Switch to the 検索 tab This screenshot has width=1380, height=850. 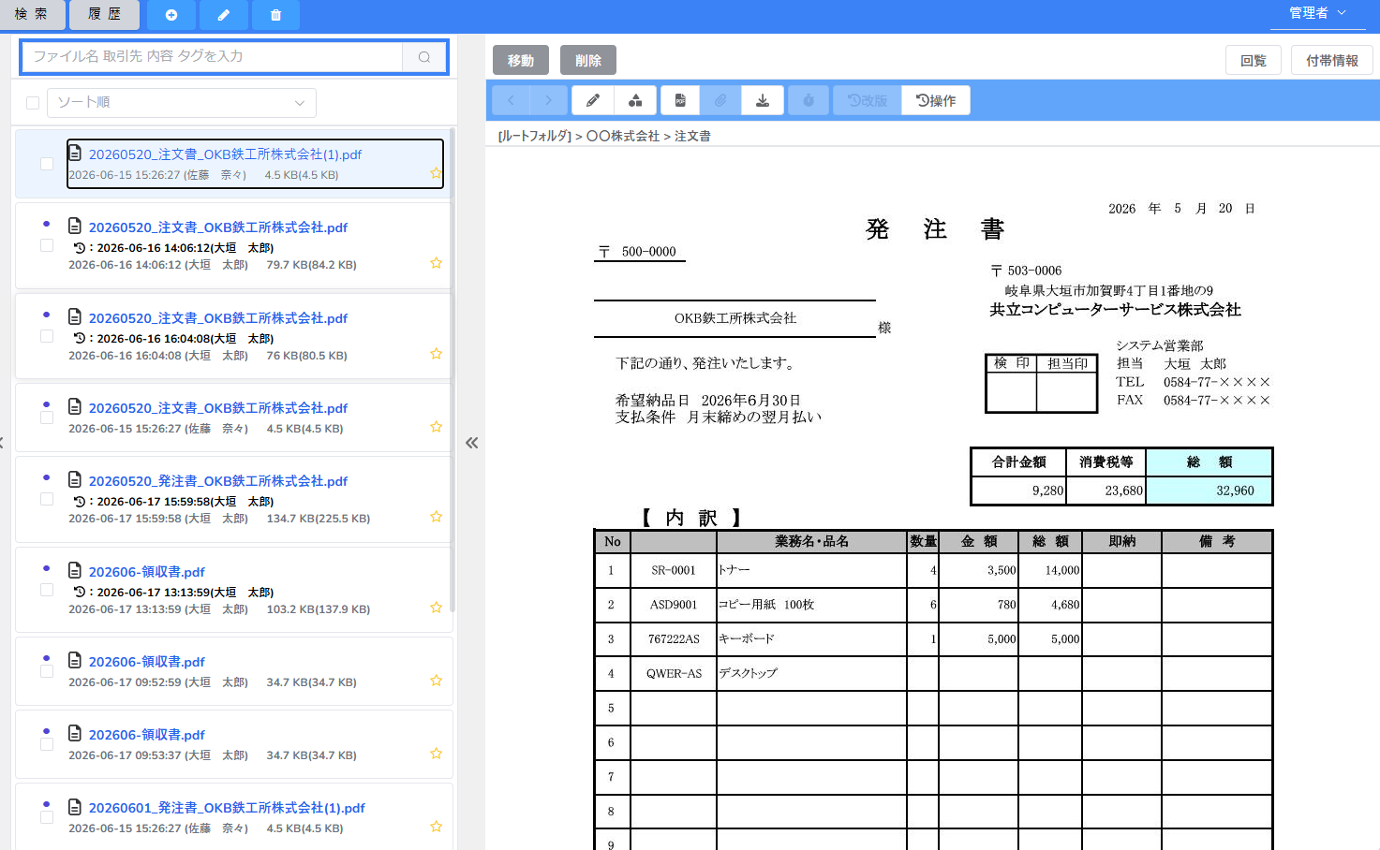pos(31,14)
